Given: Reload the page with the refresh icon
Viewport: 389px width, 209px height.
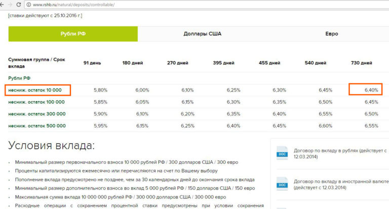Looking at the screenshot, I should (19, 5).
